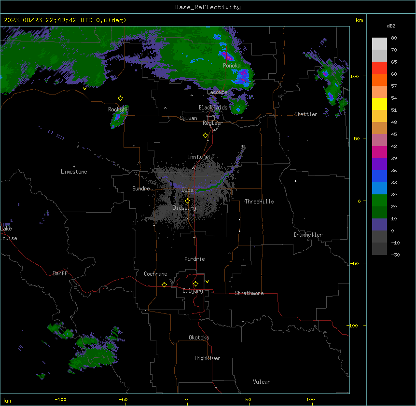Click the -50 tick on the bottom axis

click(123, 399)
